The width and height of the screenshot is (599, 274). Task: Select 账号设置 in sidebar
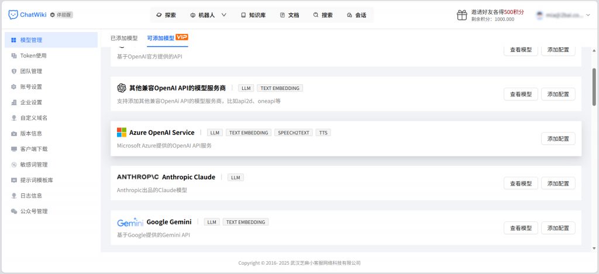click(51, 86)
